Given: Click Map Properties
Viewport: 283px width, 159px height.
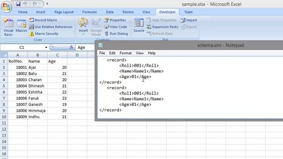Looking at the screenshot, I should point(161,20).
